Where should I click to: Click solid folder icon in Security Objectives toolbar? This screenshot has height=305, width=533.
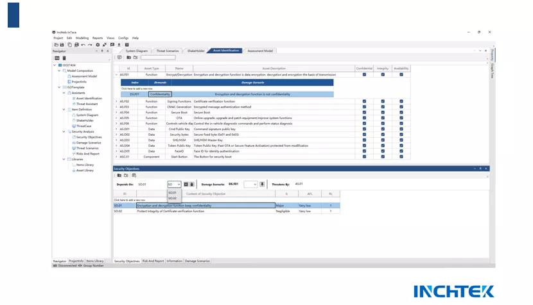point(119,176)
